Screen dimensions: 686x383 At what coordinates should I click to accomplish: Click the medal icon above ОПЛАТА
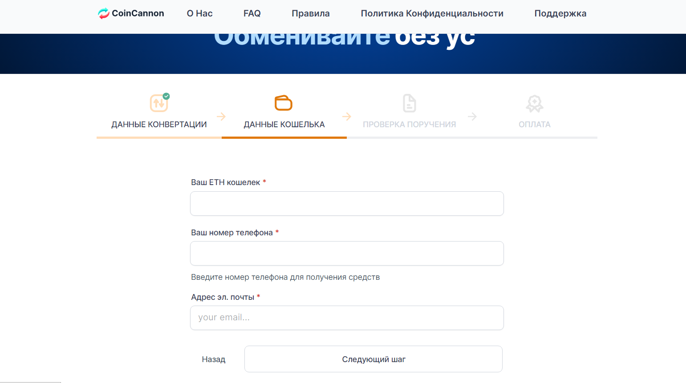(534, 103)
